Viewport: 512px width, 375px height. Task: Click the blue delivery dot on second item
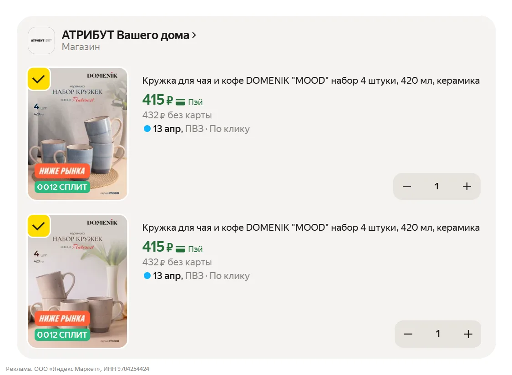[x=147, y=276]
